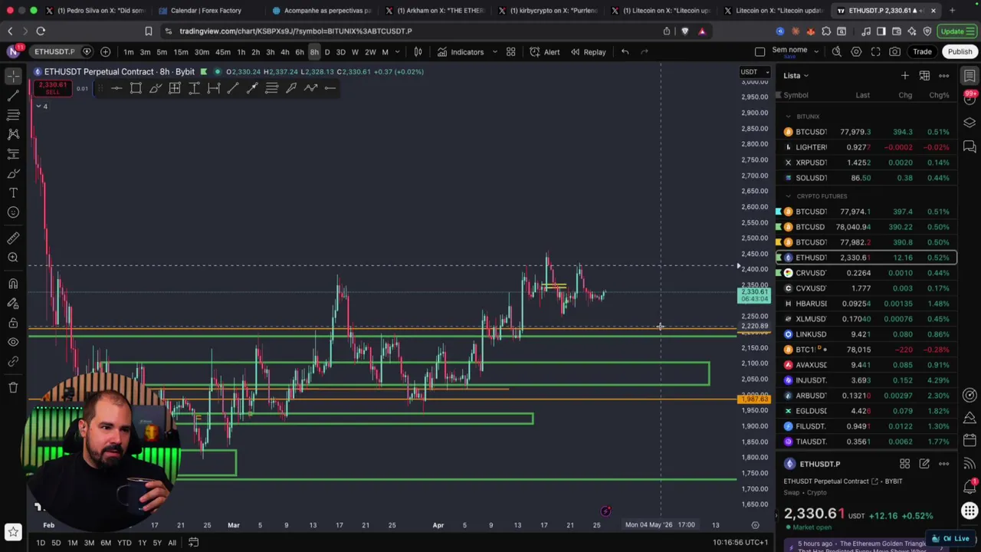This screenshot has width=981, height=552.
Task: Select the 3M date range
Action: [89, 543]
